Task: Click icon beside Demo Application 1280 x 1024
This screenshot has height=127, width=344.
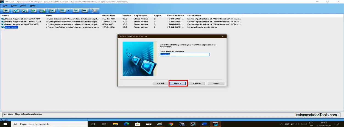Action: [x=3, y=21]
